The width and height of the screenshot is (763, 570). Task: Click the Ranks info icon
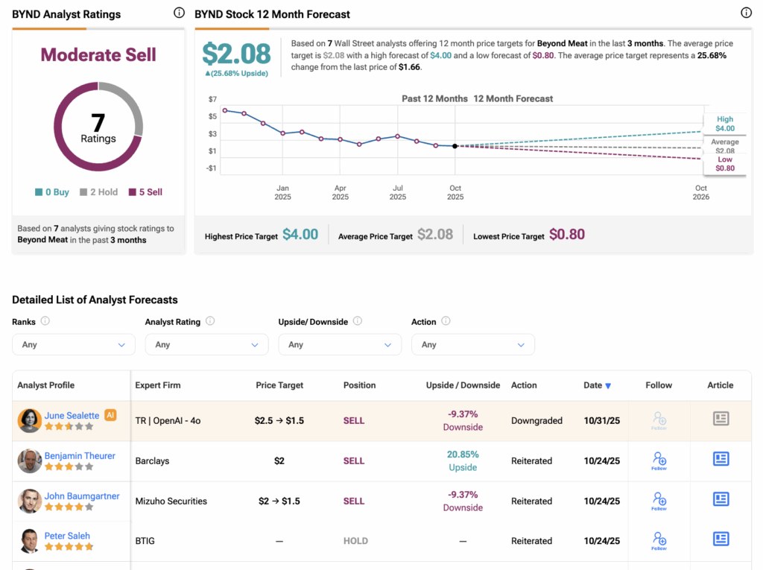pyautogui.click(x=45, y=321)
